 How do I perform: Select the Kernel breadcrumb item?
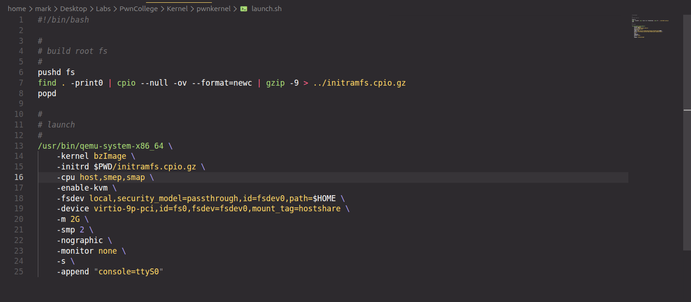pos(177,9)
